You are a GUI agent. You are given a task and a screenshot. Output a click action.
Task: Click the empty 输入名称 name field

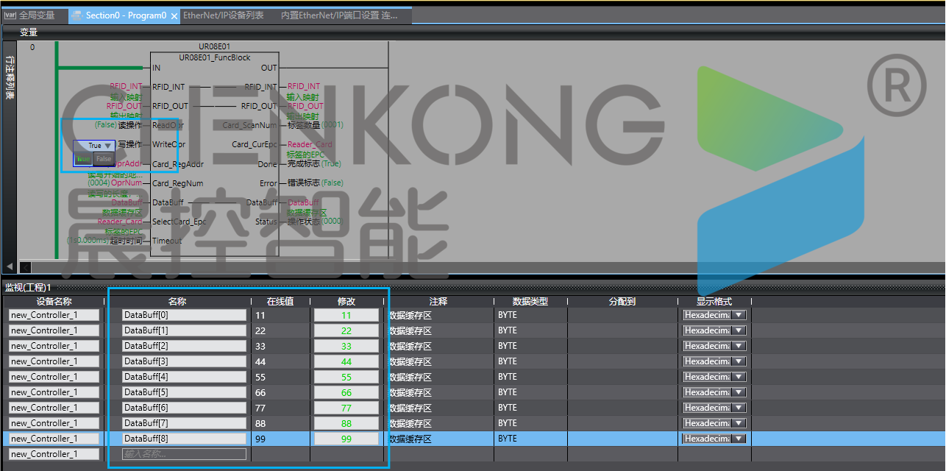[184, 454]
